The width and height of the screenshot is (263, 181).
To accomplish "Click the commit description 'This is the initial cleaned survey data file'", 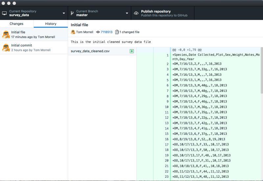I will click(x=111, y=42).
